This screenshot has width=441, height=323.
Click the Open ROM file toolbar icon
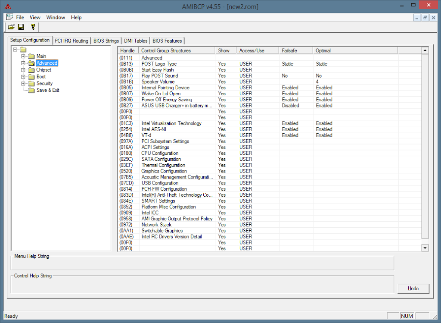coord(11,27)
